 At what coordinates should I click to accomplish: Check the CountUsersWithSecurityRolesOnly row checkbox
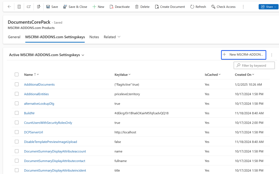click(17, 123)
